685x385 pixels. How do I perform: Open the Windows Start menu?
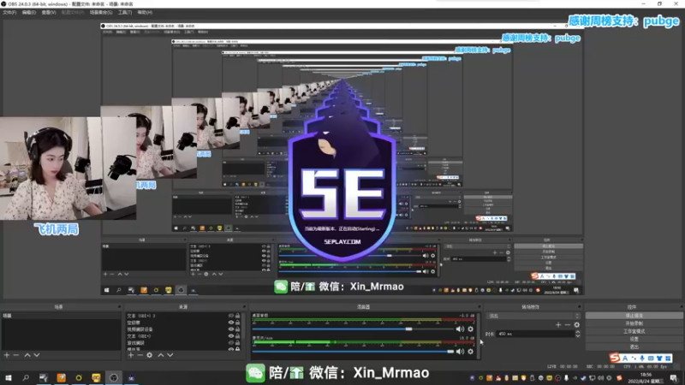(9, 377)
